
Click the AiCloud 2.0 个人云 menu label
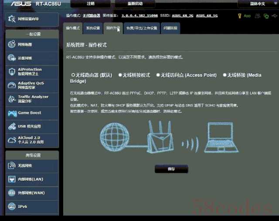31,140
